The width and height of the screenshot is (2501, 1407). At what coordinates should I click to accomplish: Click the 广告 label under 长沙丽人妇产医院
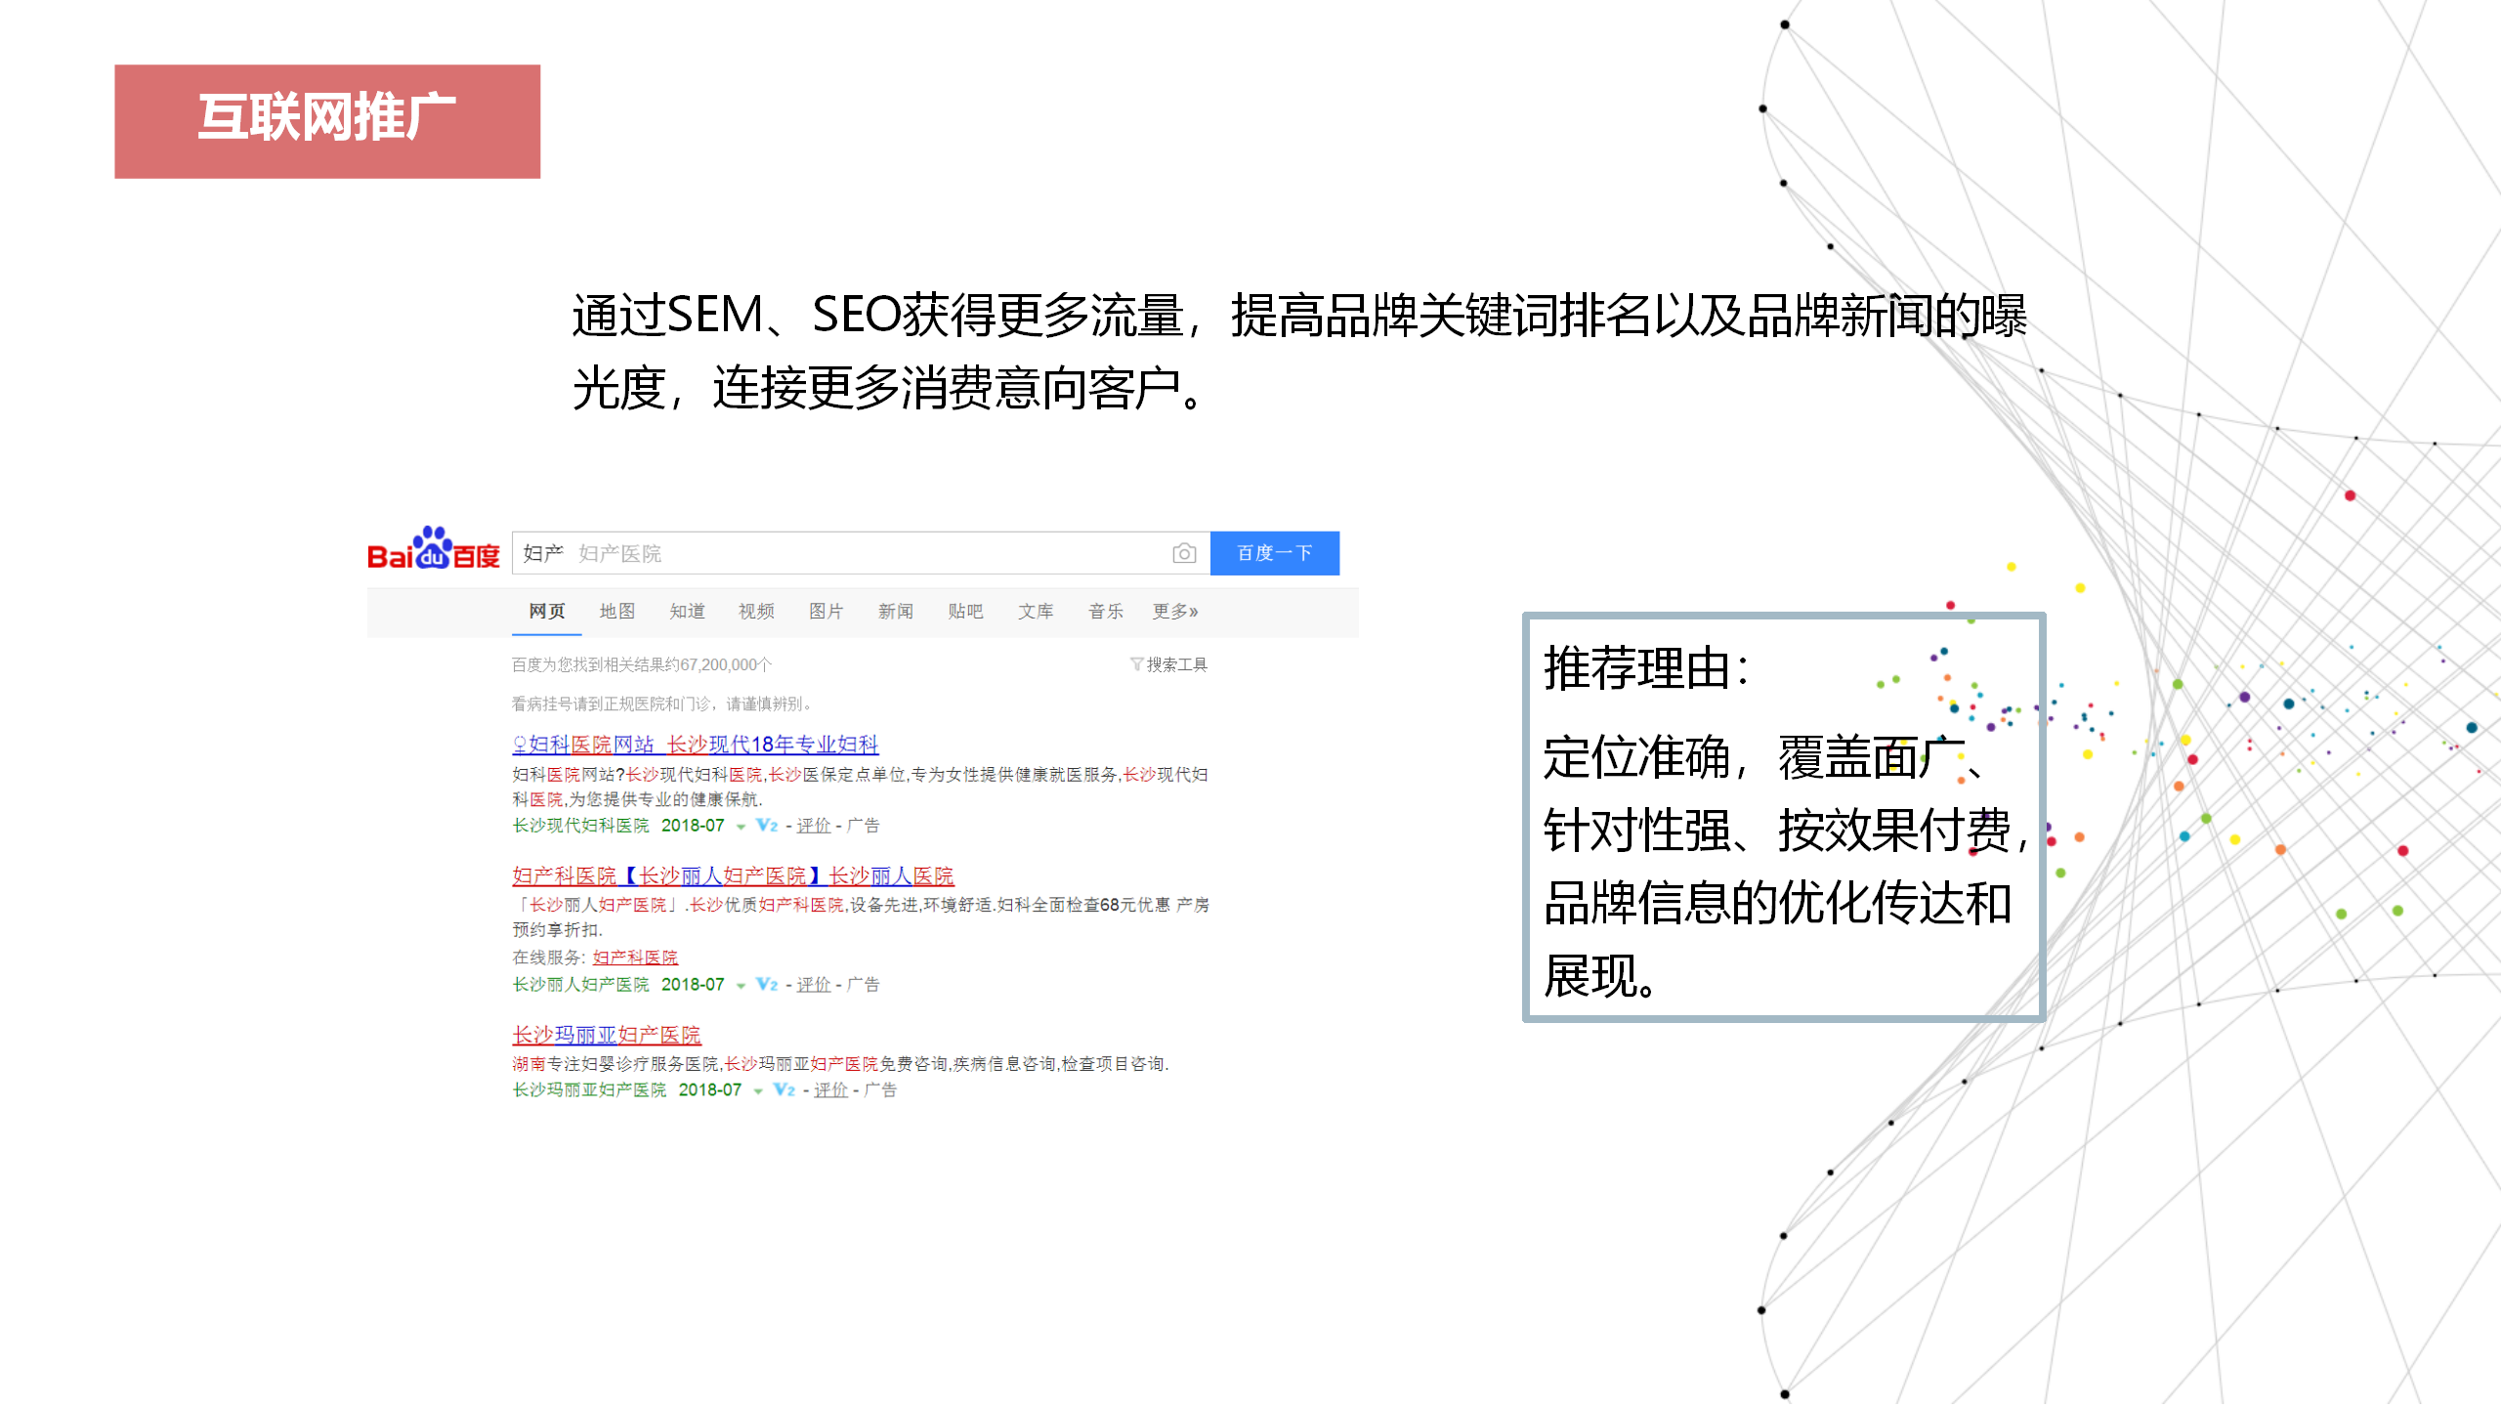click(864, 985)
